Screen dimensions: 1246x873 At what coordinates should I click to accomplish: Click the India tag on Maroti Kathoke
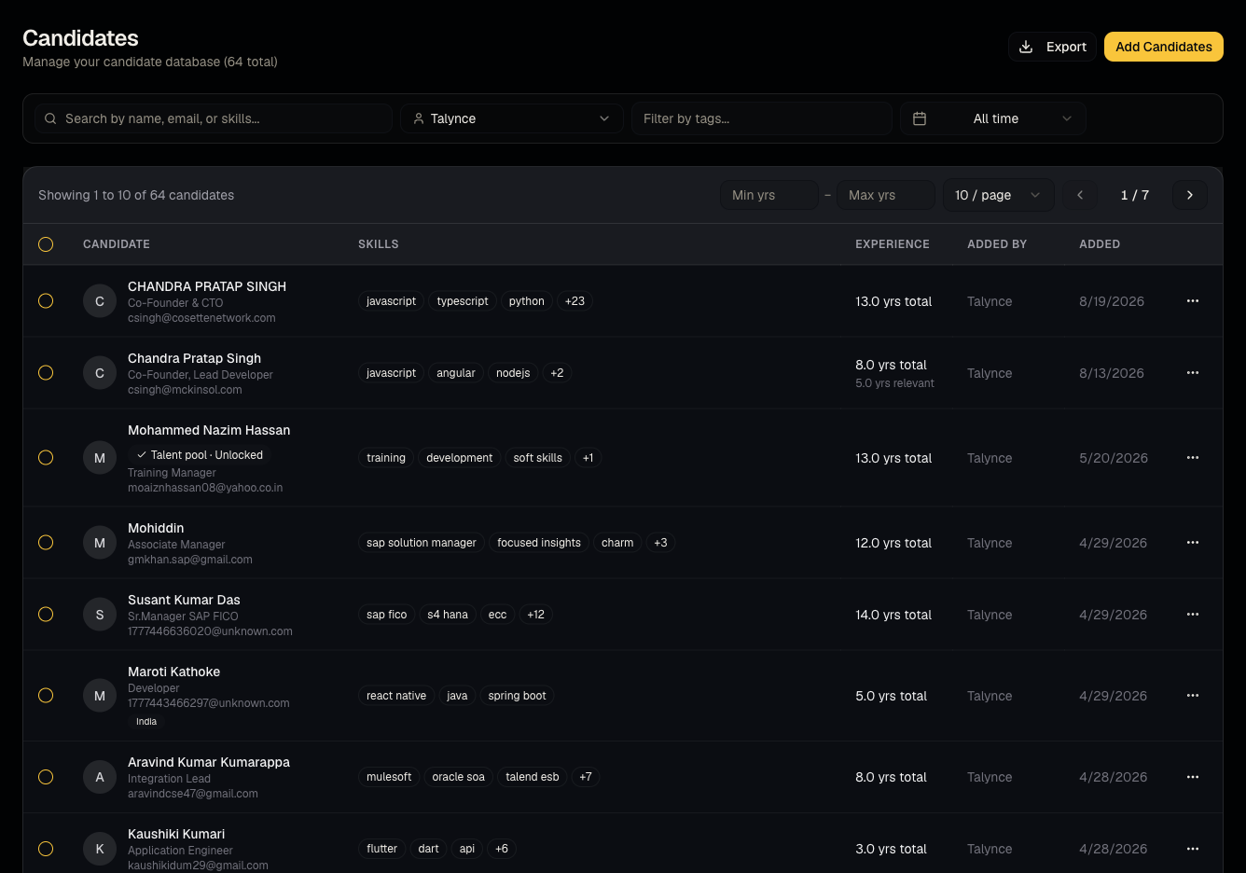pos(146,721)
